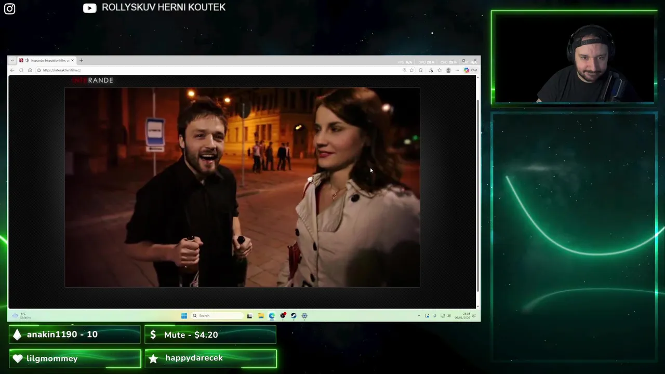Open Edge Settings and more ellipsis menu
The width and height of the screenshot is (665, 374).
pyautogui.click(x=457, y=70)
